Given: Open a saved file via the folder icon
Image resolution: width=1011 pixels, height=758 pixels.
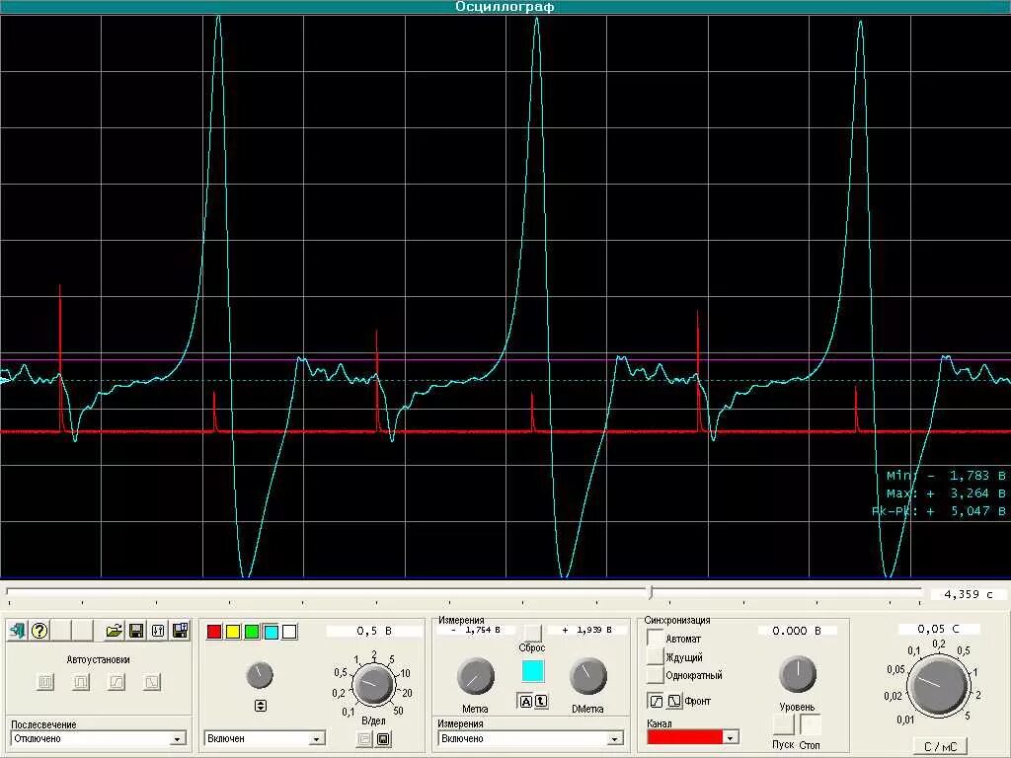Looking at the screenshot, I should click(115, 631).
